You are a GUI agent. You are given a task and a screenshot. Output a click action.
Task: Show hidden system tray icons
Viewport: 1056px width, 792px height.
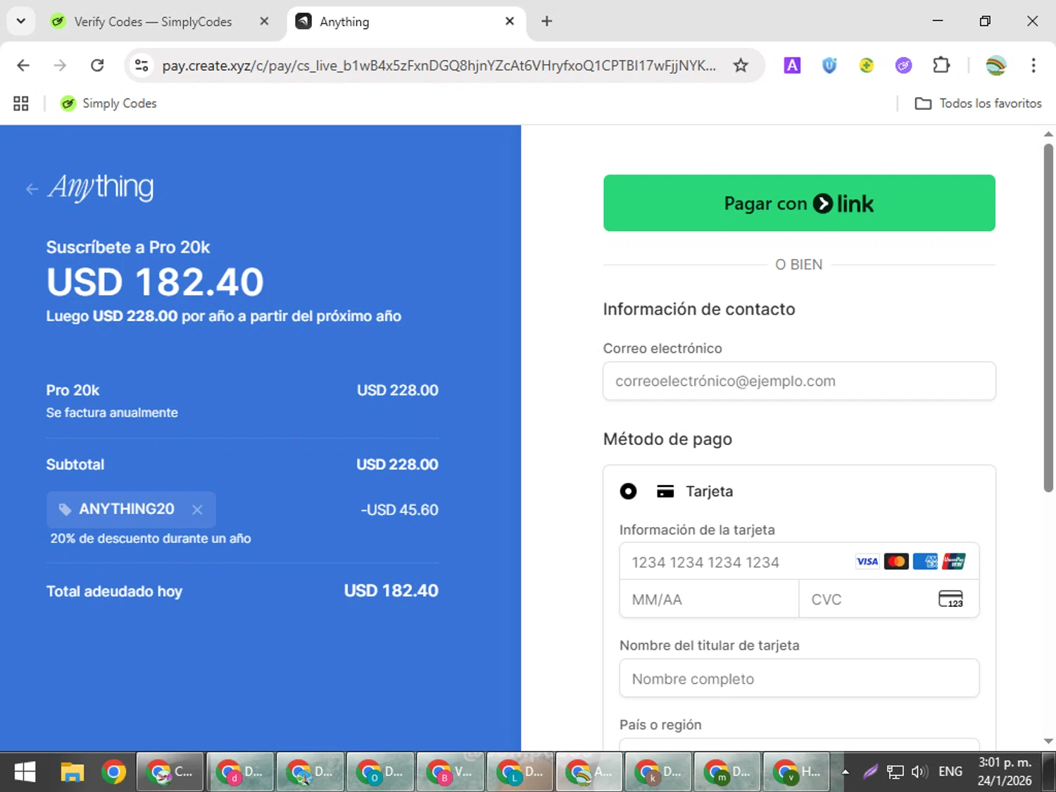pos(846,772)
